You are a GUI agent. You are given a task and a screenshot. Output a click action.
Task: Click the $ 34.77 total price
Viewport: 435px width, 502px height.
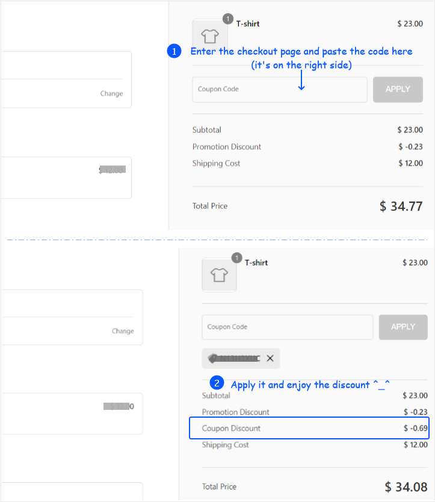coord(401,206)
